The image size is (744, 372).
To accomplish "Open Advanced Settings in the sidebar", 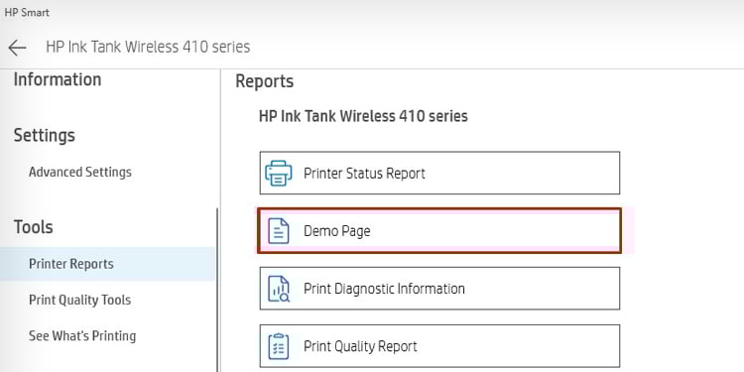I will pyautogui.click(x=80, y=172).
